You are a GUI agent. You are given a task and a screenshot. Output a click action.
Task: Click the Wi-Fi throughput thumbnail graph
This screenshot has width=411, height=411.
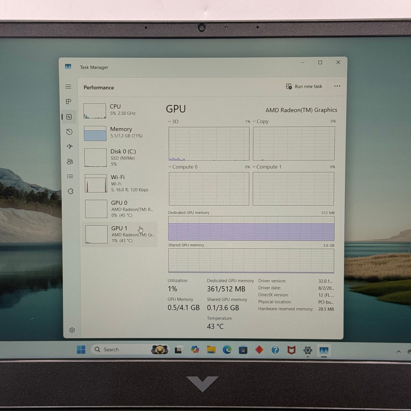(96, 183)
